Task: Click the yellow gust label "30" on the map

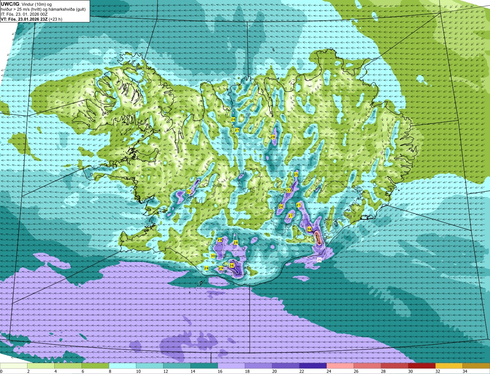Action: point(213,256)
